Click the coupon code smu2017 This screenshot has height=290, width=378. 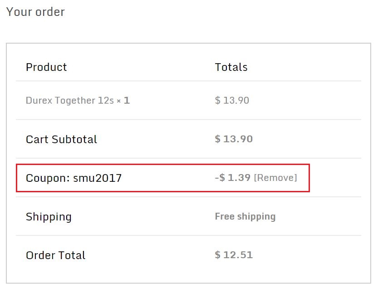(97, 178)
